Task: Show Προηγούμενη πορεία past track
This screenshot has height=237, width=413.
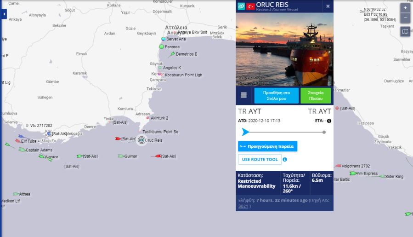Action: 268,146
